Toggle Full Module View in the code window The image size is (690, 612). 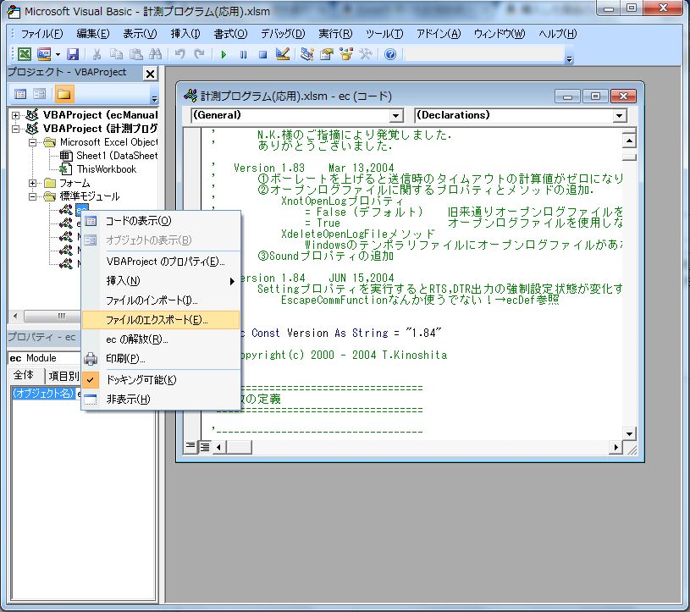[x=205, y=447]
